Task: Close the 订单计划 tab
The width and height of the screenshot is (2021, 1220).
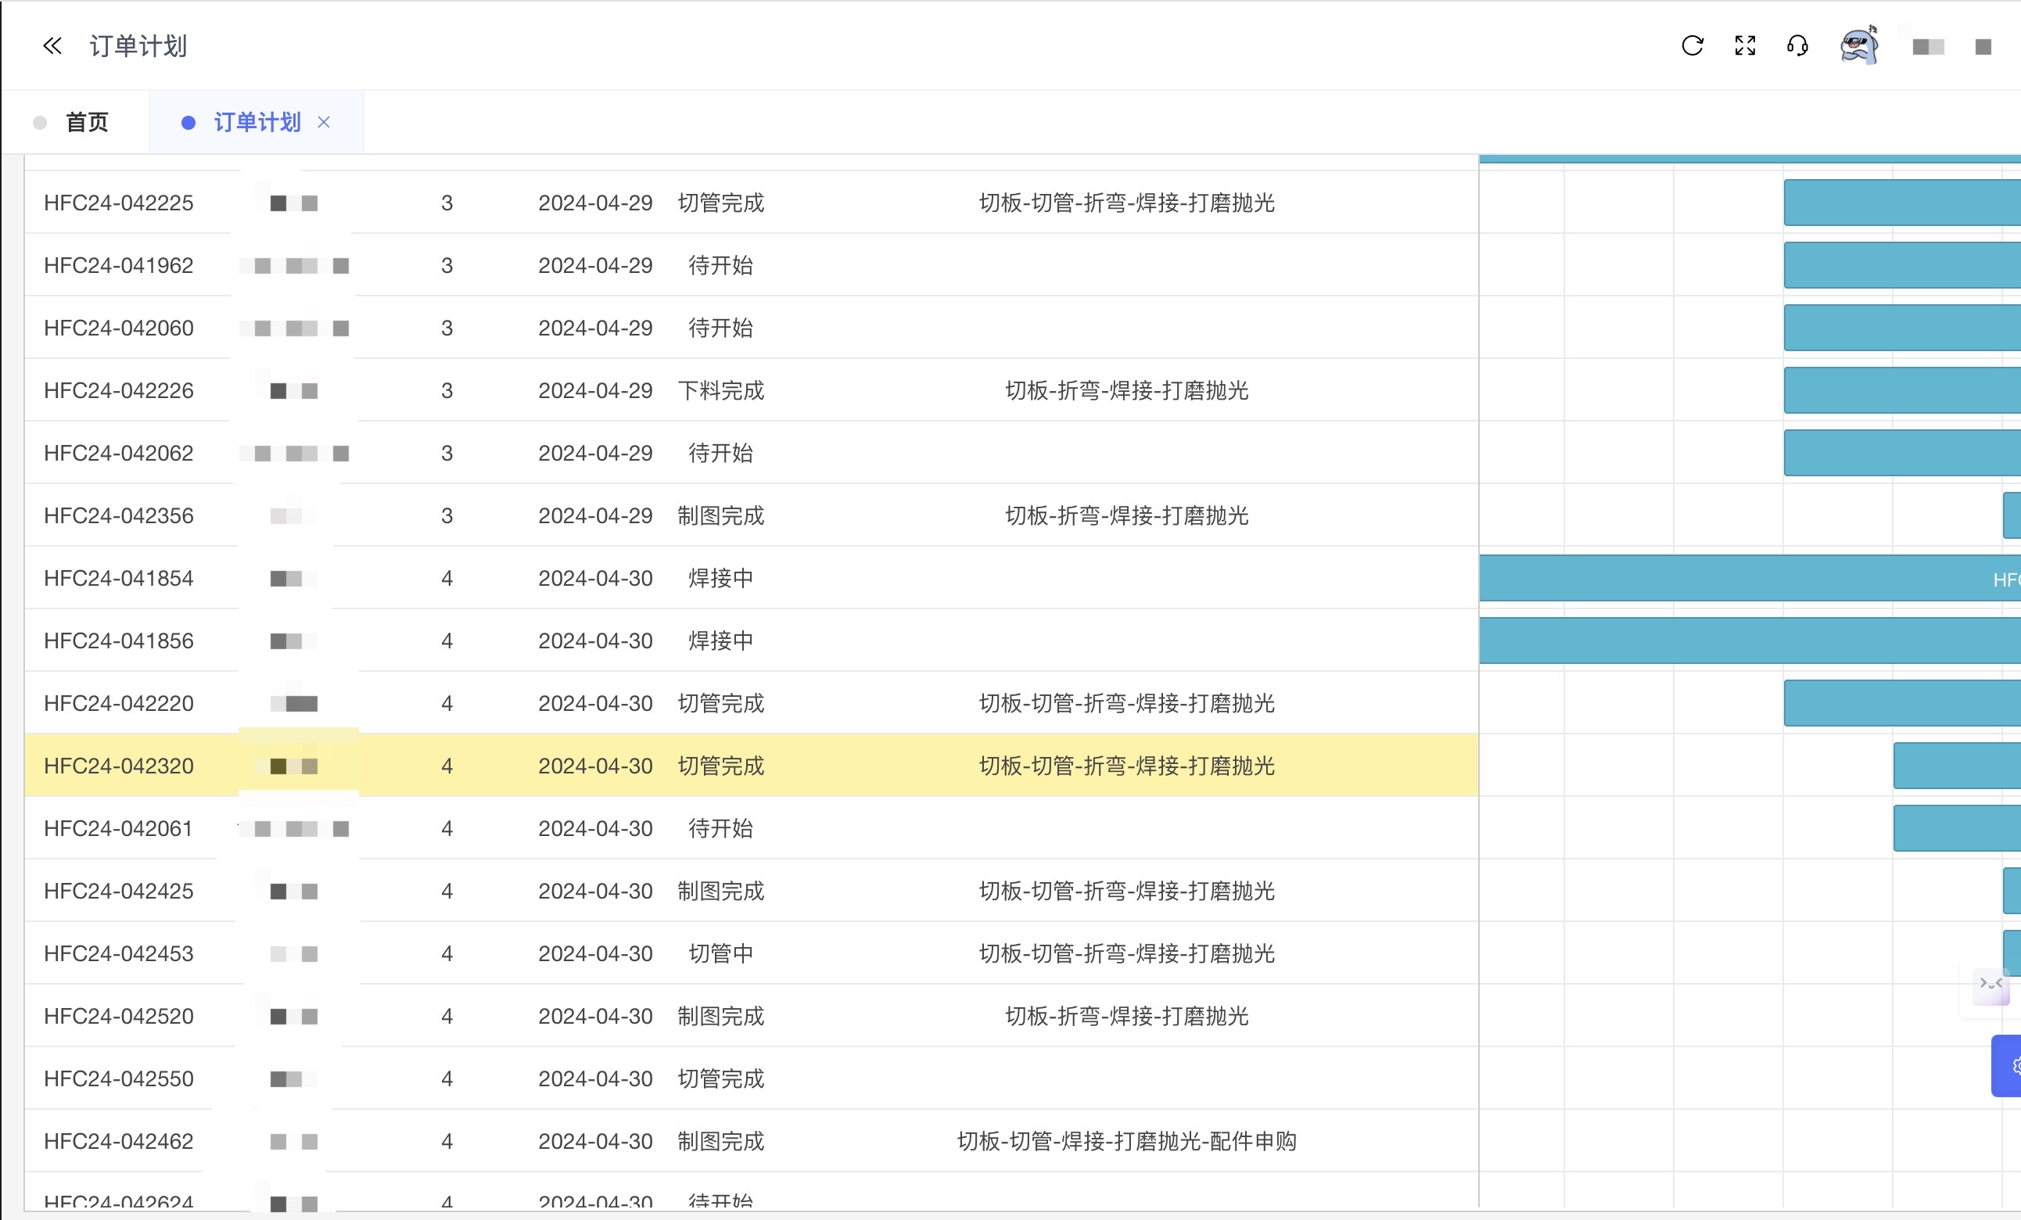Action: (x=324, y=122)
